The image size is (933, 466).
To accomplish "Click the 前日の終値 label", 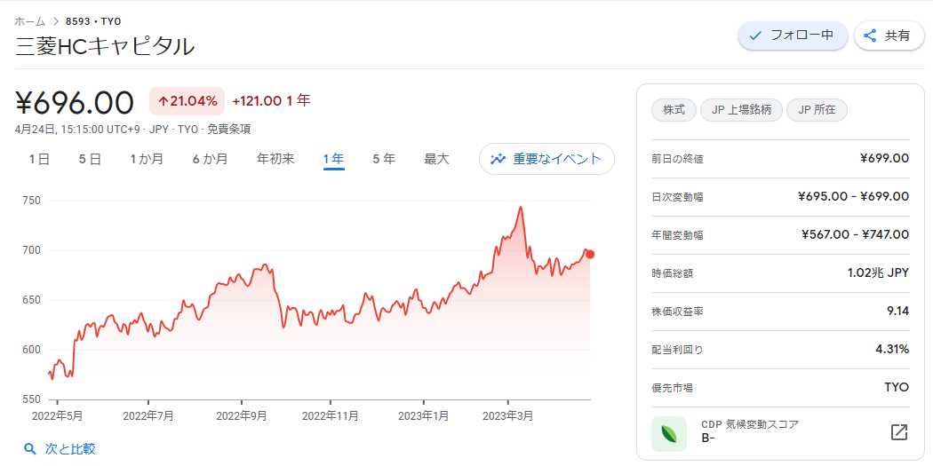I will coord(677,159).
